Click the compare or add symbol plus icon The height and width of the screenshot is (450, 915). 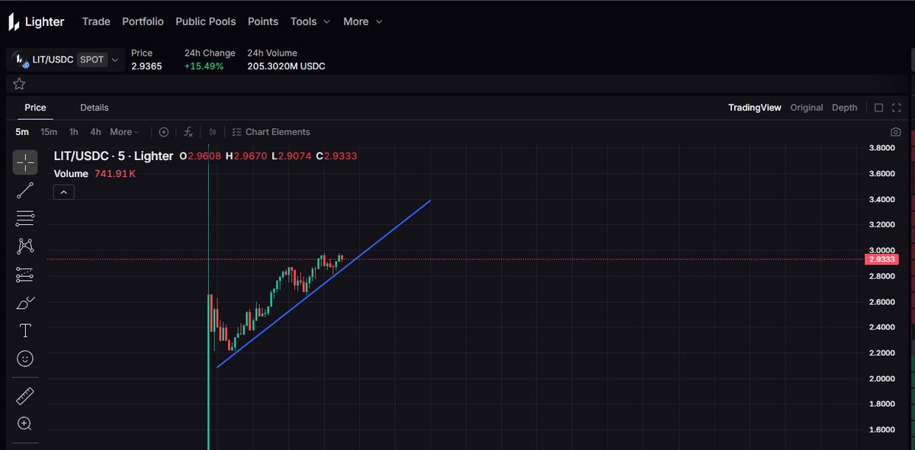point(163,132)
